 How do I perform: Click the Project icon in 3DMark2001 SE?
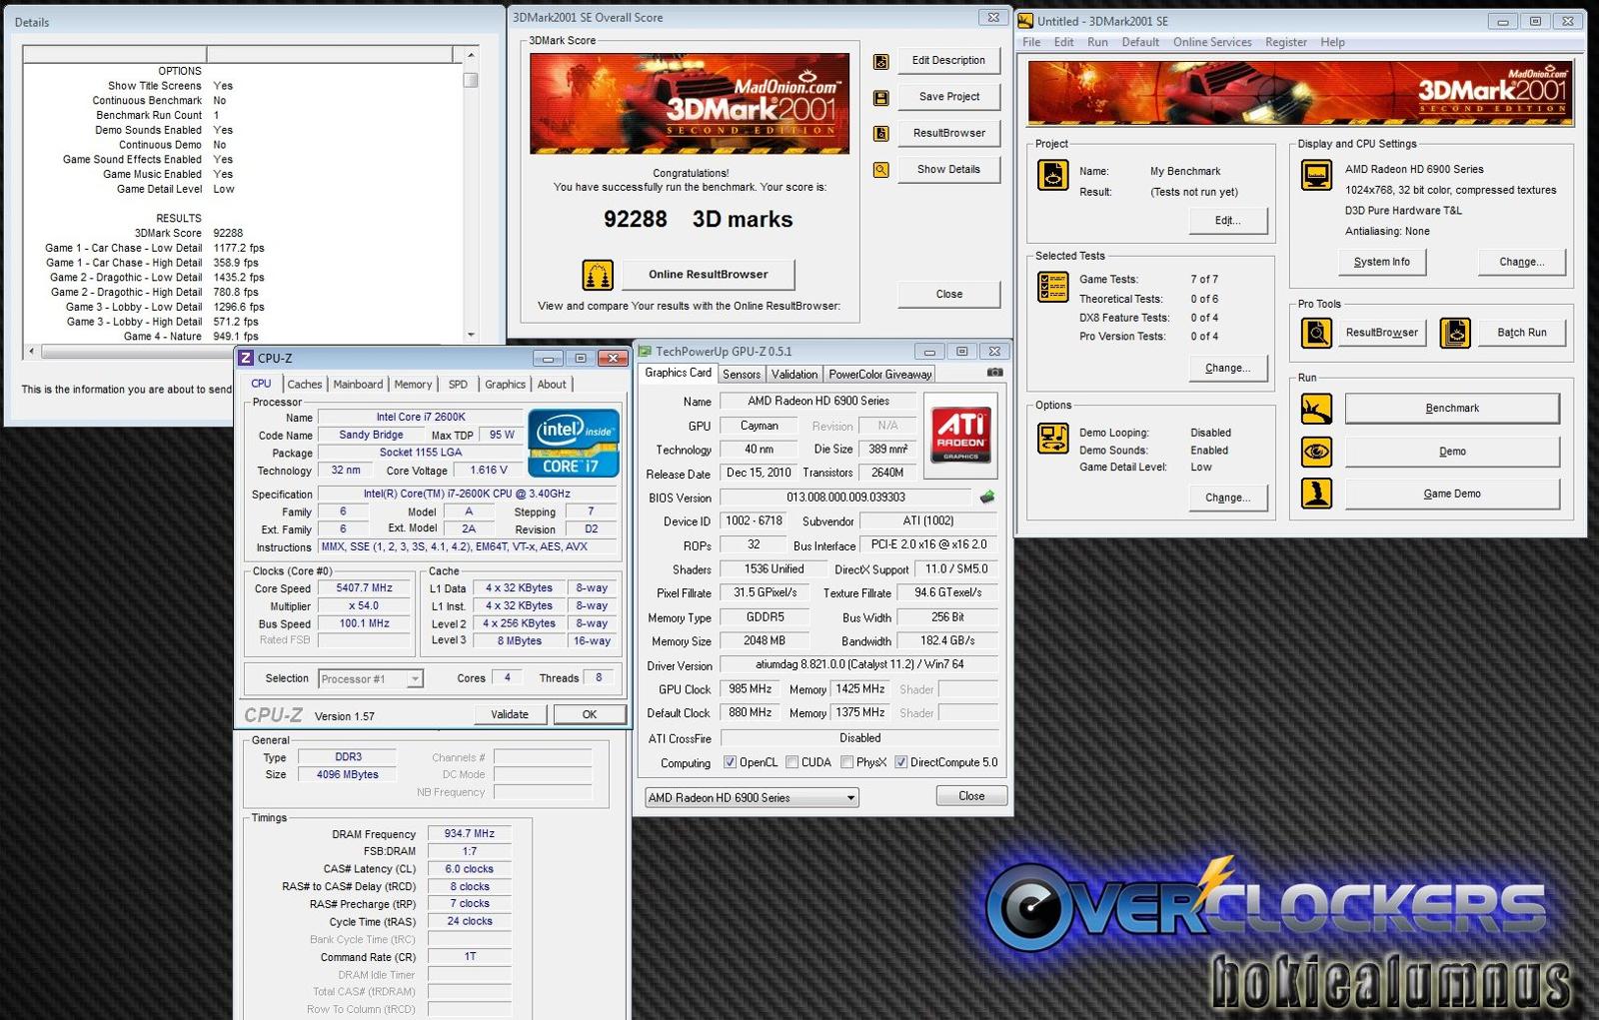(1053, 175)
